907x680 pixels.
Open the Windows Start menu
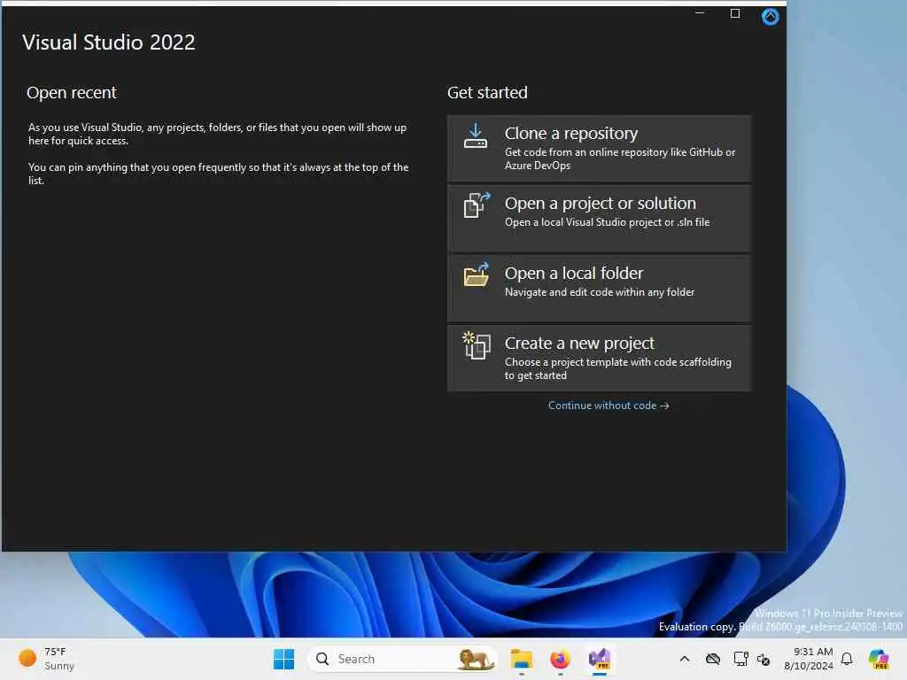point(283,659)
